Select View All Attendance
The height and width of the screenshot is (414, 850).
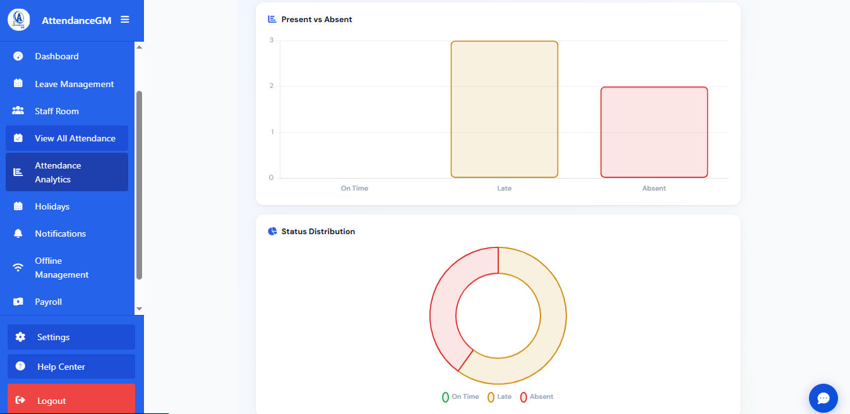coord(67,138)
